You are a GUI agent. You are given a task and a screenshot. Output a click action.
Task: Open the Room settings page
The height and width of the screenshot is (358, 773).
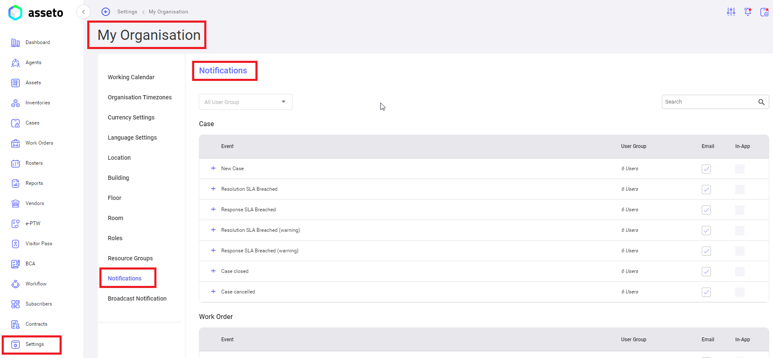click(x=115, y=218)
